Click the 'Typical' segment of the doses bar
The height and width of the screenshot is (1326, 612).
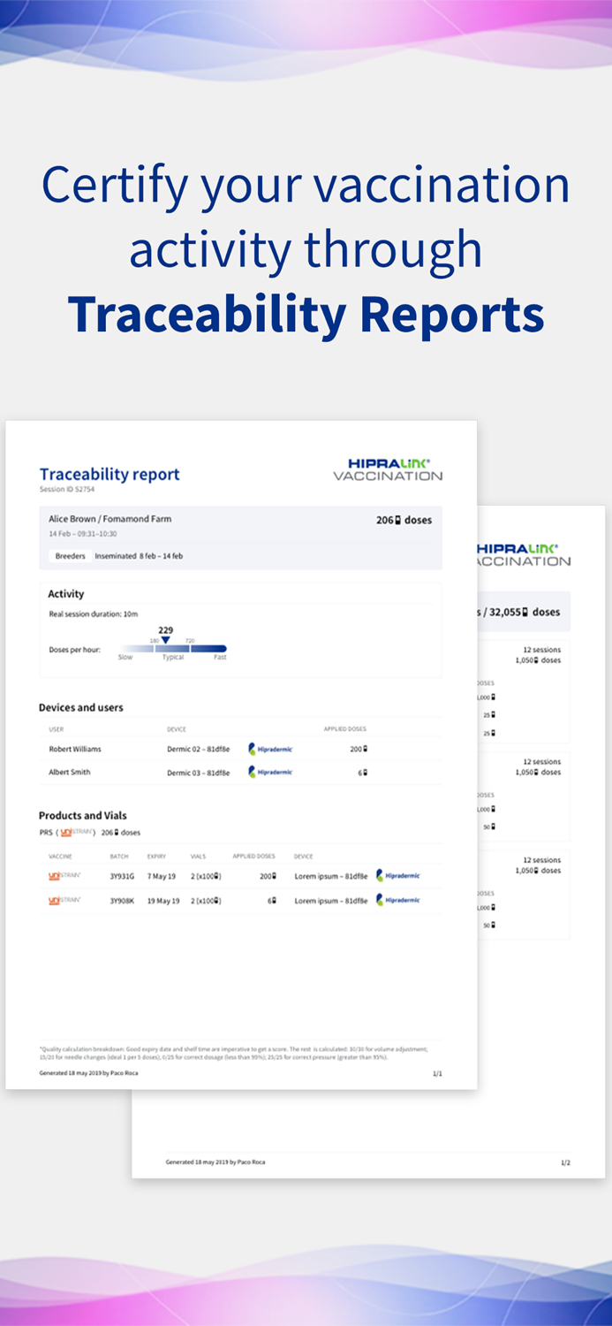point(171,649)
